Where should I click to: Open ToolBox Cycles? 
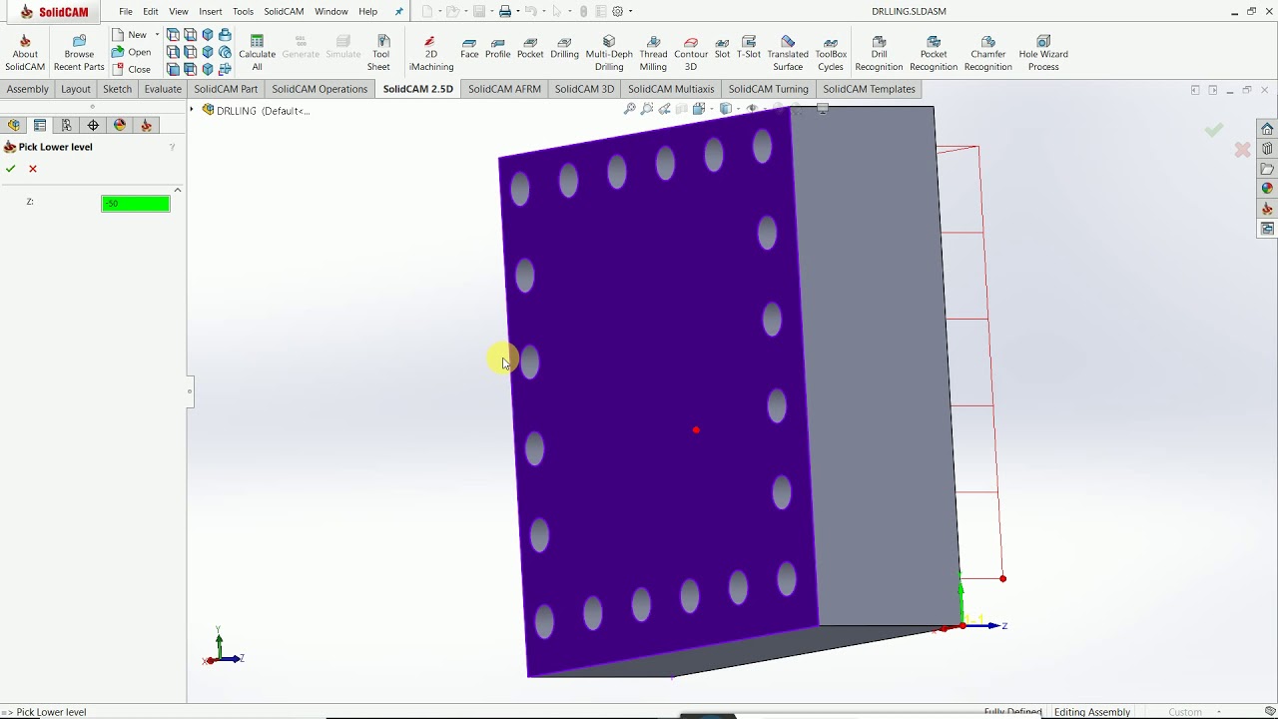[x=831, y=54]
